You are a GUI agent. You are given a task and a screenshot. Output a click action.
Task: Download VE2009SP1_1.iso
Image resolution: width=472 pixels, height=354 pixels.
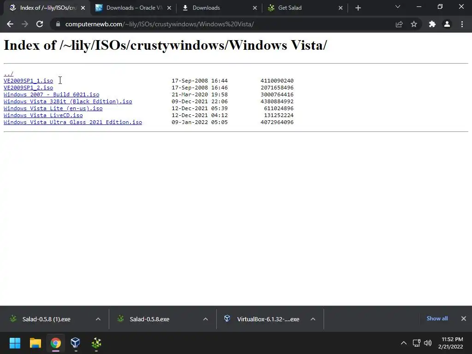28,81
